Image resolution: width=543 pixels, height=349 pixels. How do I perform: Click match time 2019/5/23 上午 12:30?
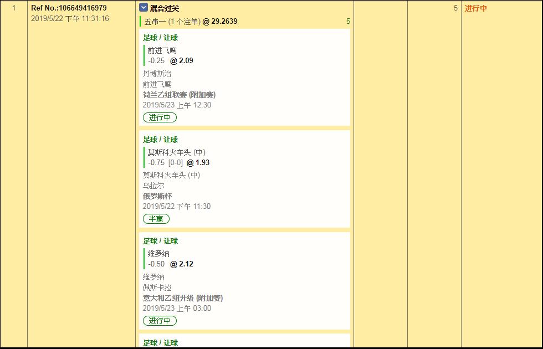[177, 105]
